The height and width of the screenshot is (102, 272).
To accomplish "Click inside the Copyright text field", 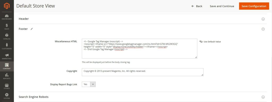I will click(143, 72).
